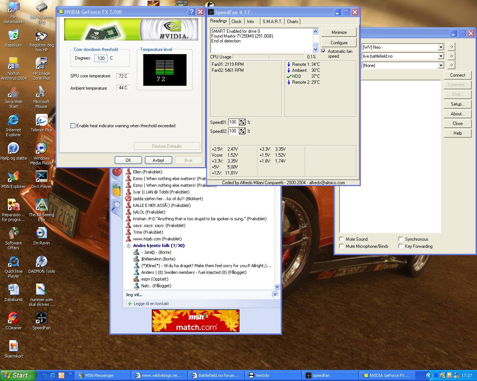Open the MSN Explorer desktop icon

coord(13,180)
